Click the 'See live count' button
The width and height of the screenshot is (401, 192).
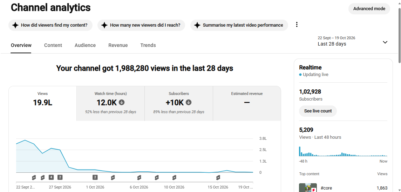[x=318, y=111]
